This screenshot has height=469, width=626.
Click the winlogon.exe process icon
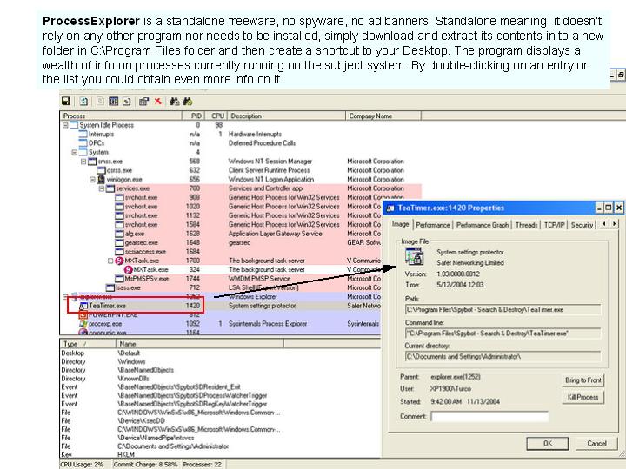coord(102,180)
